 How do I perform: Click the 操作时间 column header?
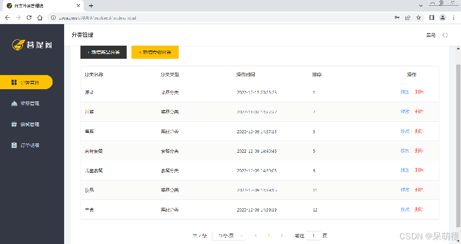point(245,75)
